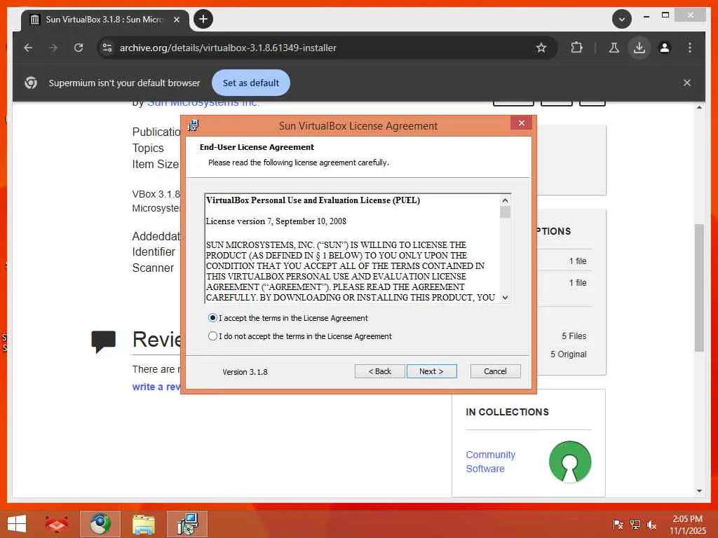Image resolution: width=718 pixels, height=538 pixels.
Task: Open File Explorer from taskbar
Action: (143, 524)
